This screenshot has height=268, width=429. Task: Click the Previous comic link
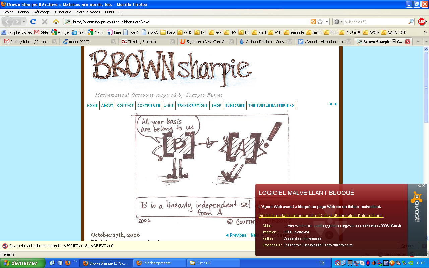point(236,235)
